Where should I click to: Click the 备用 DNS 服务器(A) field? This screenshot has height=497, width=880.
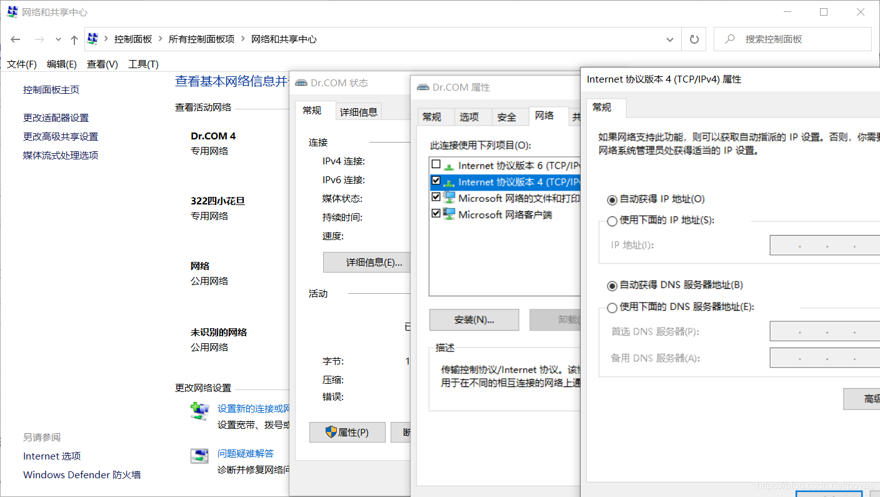pyautogui.click(x=824, y=358)
